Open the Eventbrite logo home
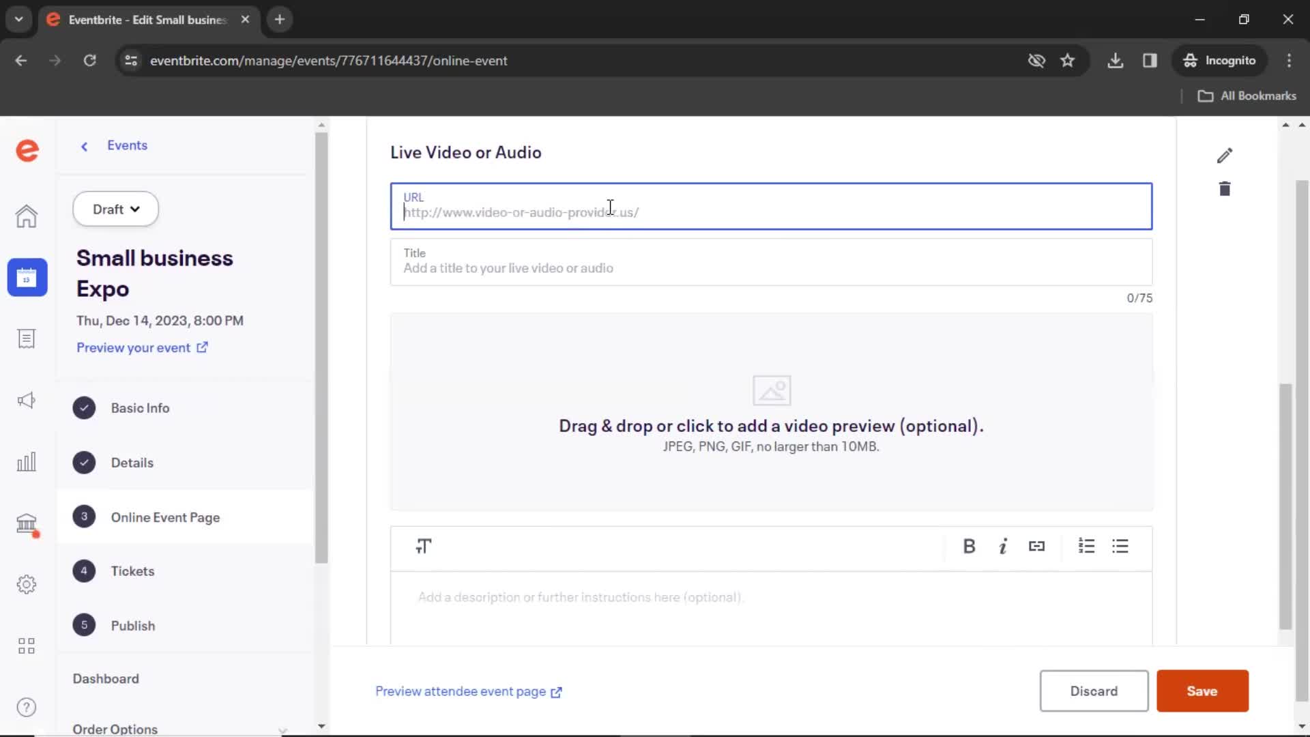Viewport: 1310px width, 737px height. [x=27, y=150]
